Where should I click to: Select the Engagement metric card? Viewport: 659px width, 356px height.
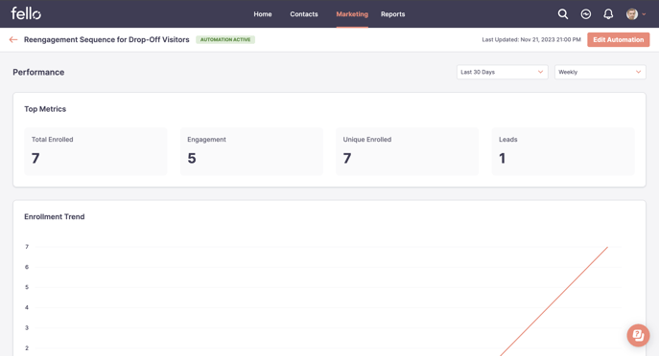[x=251, y=151]
